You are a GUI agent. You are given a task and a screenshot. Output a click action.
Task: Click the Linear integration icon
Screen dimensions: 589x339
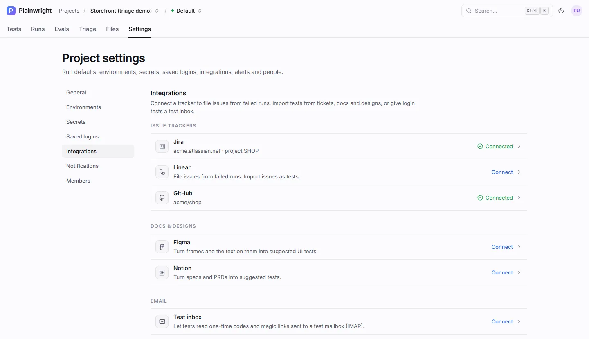click(162, 172)
